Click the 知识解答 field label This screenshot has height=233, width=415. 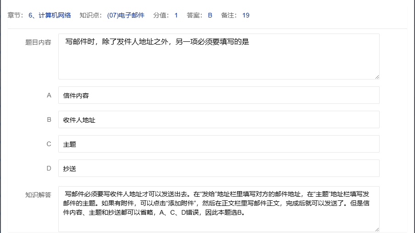click(x=38, y=195)
